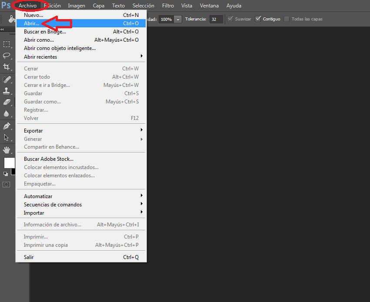Enable Todas las capas checkbox
370x302 pixels.
pos(287,19)
